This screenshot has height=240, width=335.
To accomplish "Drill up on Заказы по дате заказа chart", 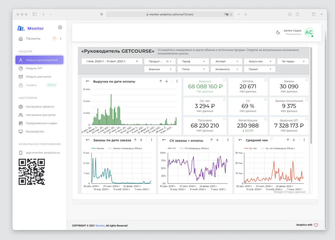I will click(135, 140).
